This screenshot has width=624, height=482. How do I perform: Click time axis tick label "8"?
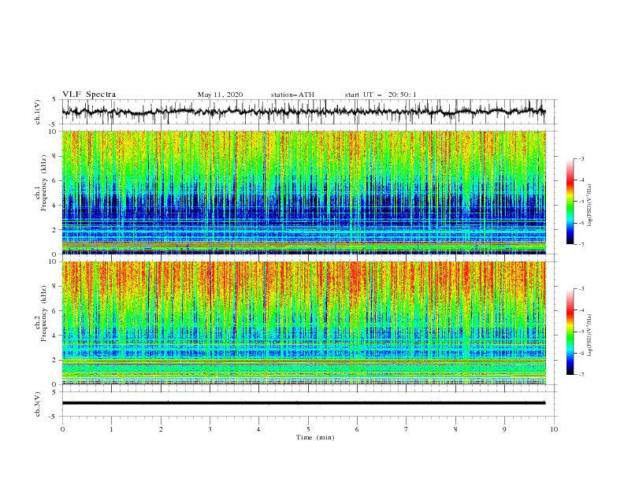[x=455, y=429]
